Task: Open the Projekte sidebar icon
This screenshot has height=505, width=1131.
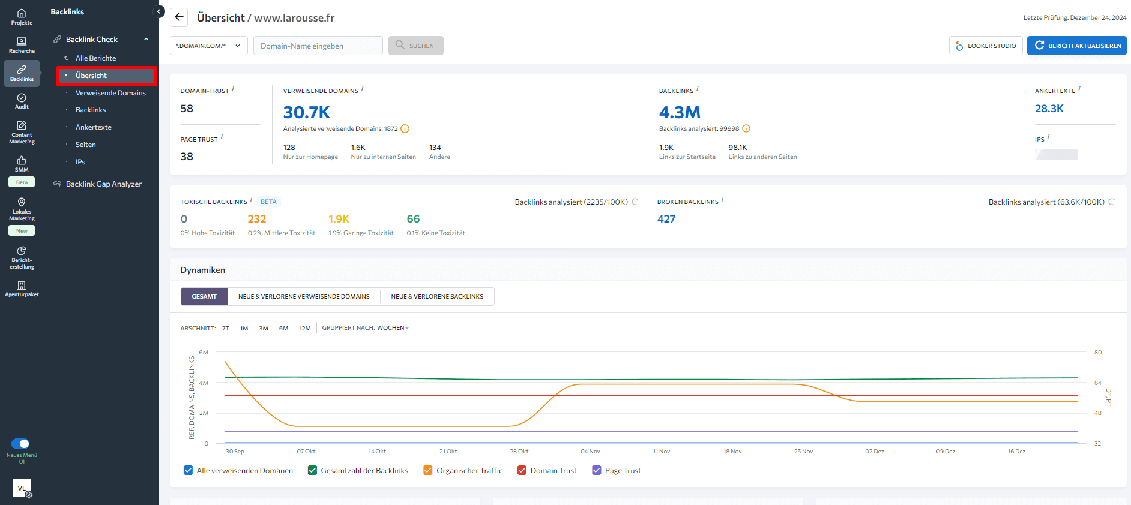Action: click(22, 17)
